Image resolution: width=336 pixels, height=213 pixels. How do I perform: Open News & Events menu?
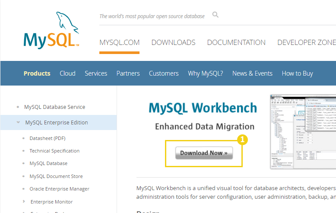point(252,73)
